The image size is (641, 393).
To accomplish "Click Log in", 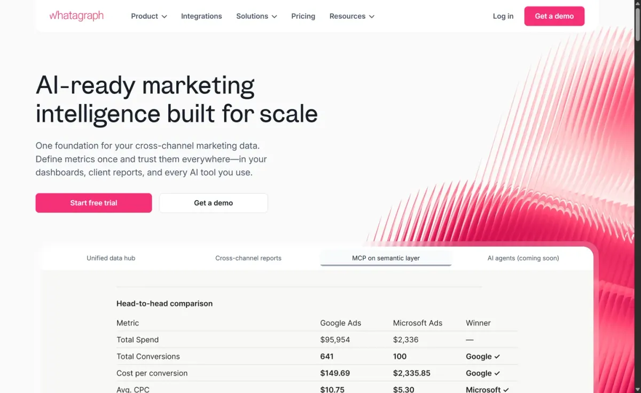I will (x=503, y=16).
